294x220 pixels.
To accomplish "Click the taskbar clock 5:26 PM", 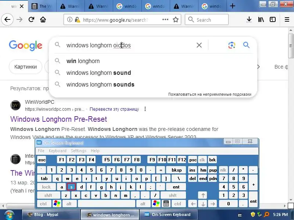I will (280, 214).
